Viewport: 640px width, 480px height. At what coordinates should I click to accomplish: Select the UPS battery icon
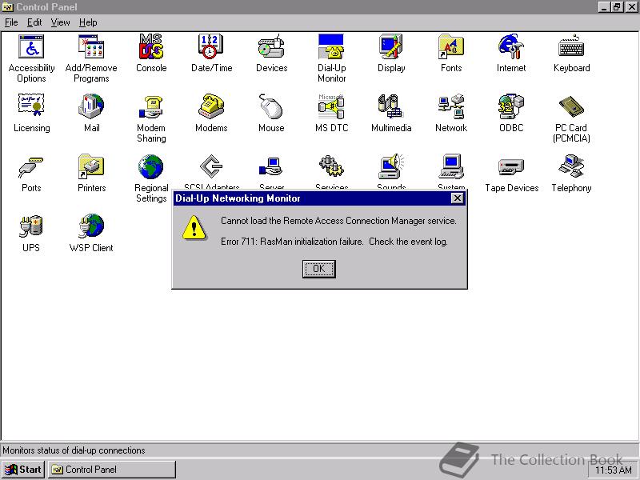(x=31, y=226)
